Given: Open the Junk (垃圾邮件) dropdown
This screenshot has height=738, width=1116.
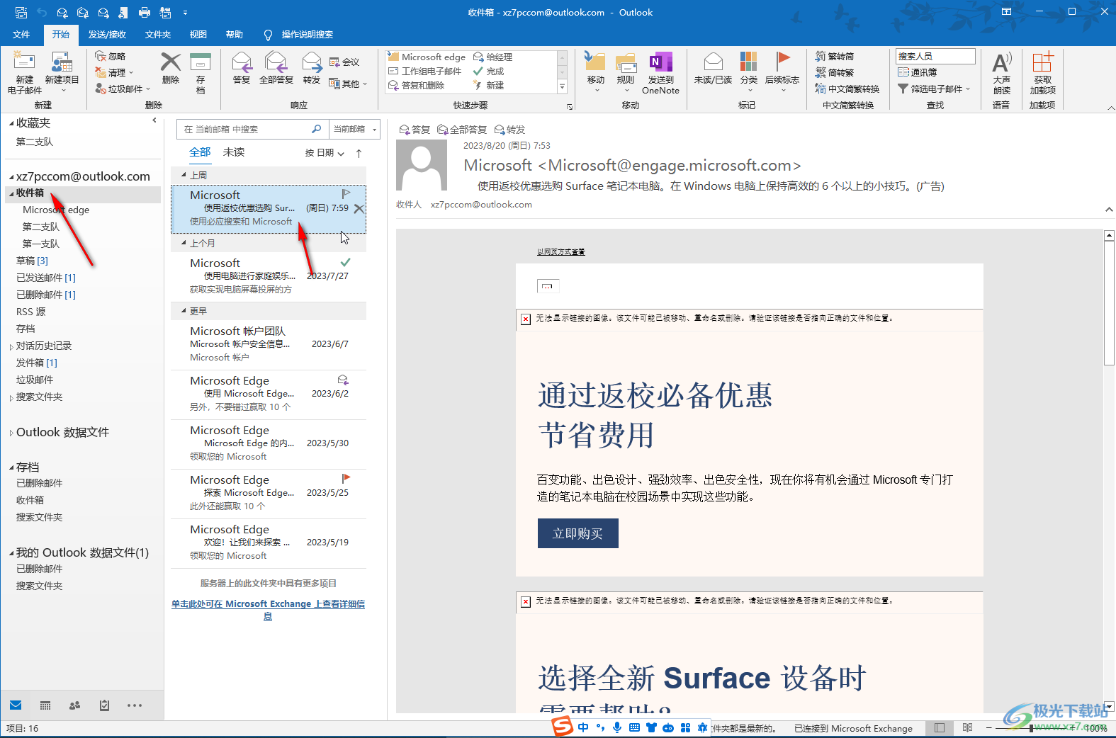Looking at the screenshot, I should click(123, 89).
